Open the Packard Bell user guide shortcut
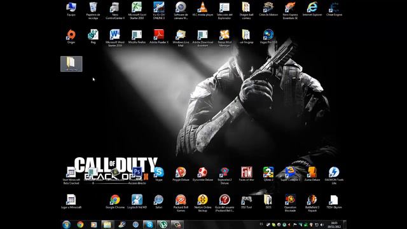This screenshot has height=229, width=407. tap(224, 203)
